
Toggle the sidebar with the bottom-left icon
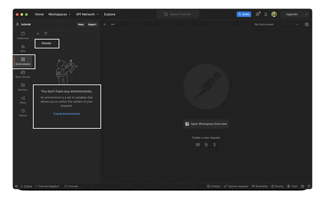tap(16, 186)
